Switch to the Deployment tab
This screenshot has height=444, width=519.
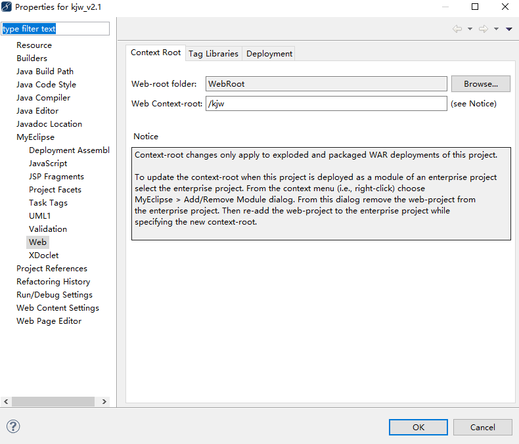pyautogui.click(x=269, y=53)
